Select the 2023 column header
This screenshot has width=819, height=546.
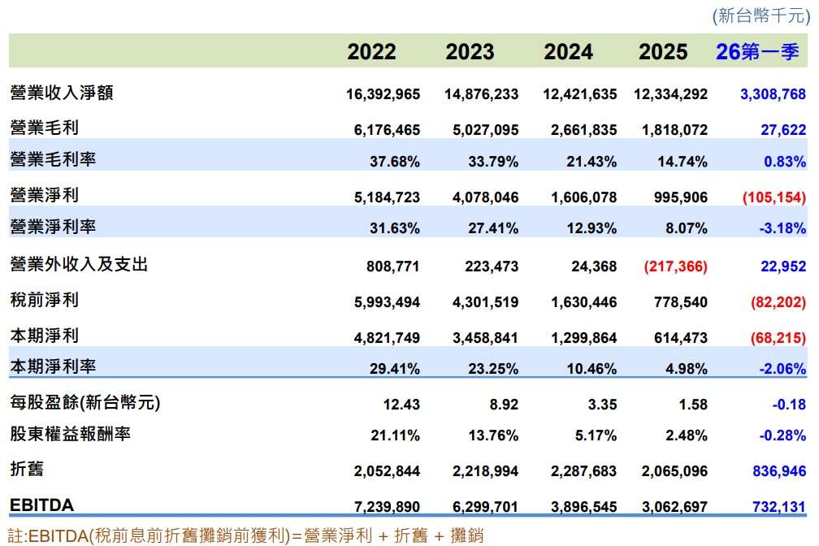point(470,52)
